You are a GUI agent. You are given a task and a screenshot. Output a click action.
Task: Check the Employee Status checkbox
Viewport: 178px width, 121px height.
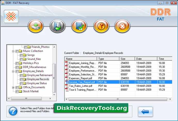[x=21, y=84]
